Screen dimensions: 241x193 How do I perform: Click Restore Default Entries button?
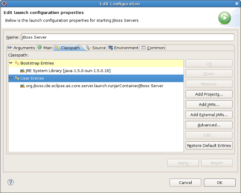(x=209, y=146)
